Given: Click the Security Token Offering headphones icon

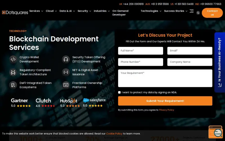Looking at the screenshot, I should [x=66, y=59].
